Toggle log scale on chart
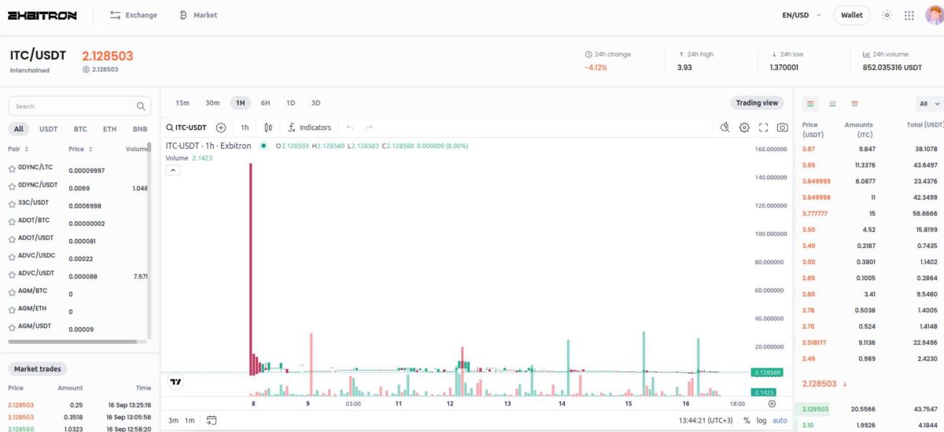The image size is (944, 432). click(761, 420)
